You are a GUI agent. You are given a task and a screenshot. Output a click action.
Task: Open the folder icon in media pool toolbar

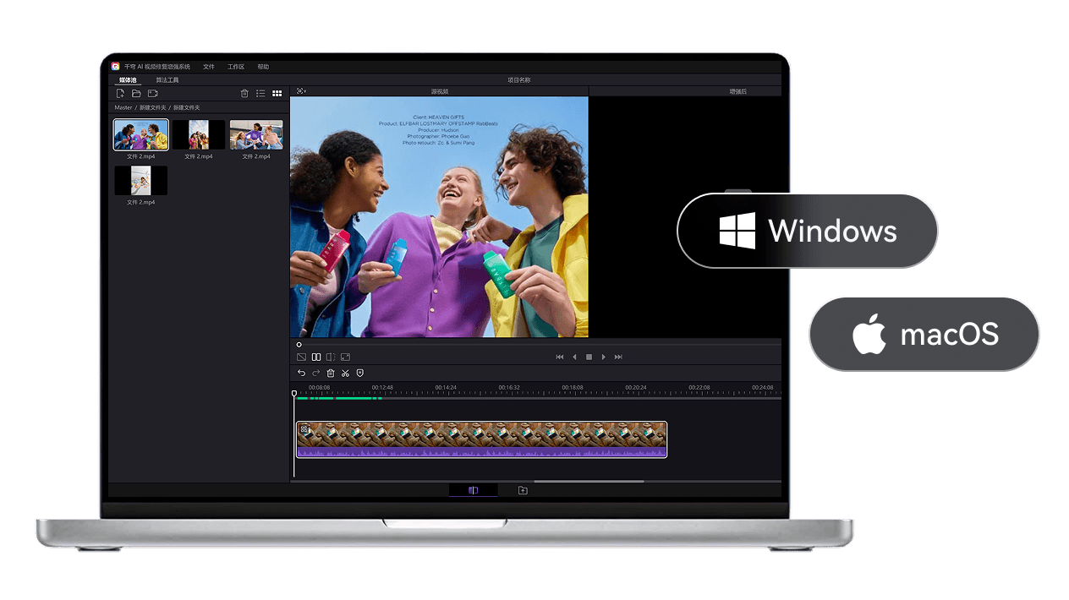pyautogui.click(x=136, y=93)
